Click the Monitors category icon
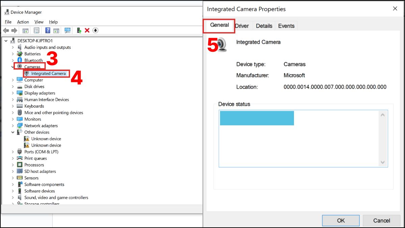 click(x=20, y=119)
